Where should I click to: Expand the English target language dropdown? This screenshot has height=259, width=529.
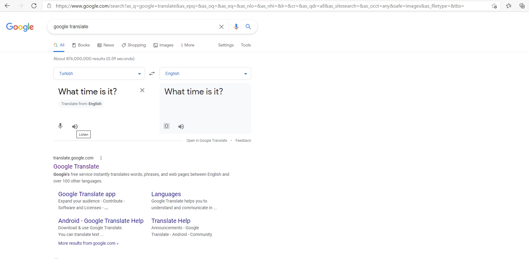205,73
